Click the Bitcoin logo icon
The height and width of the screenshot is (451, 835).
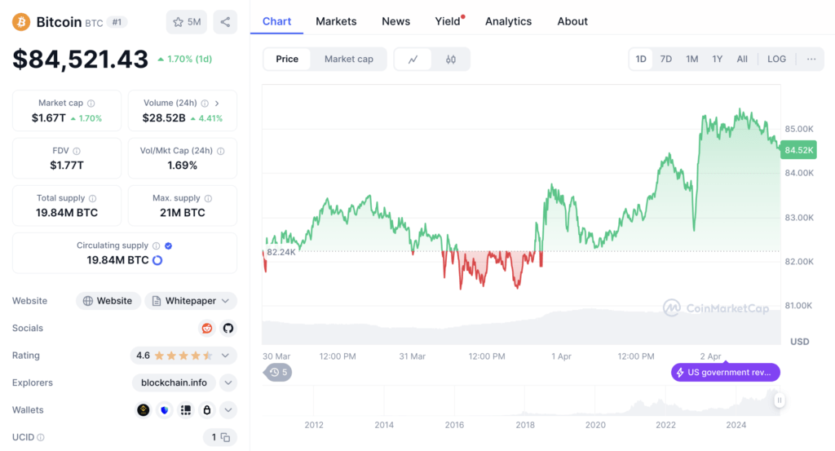(x=21, y=22)
